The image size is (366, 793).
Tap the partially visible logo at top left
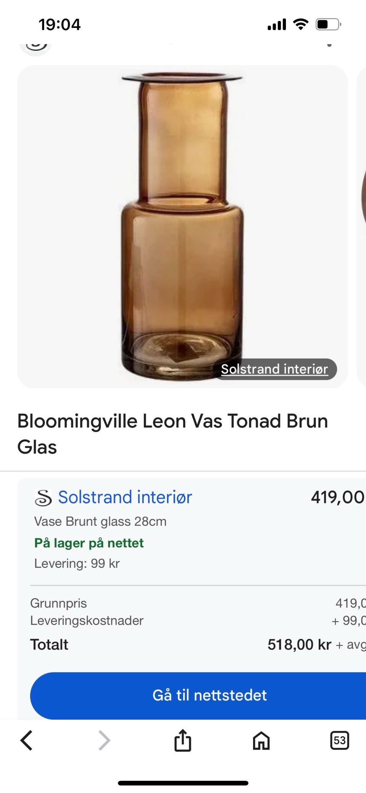(35, 47)
